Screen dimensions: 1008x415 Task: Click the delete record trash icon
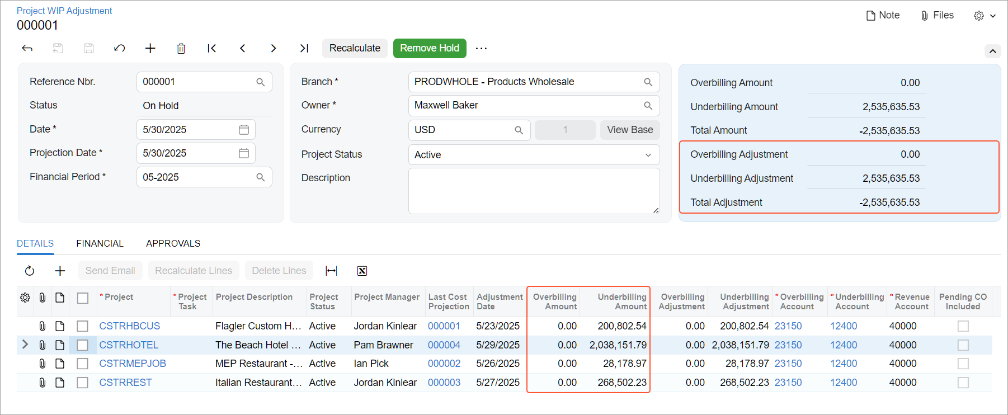181,49
